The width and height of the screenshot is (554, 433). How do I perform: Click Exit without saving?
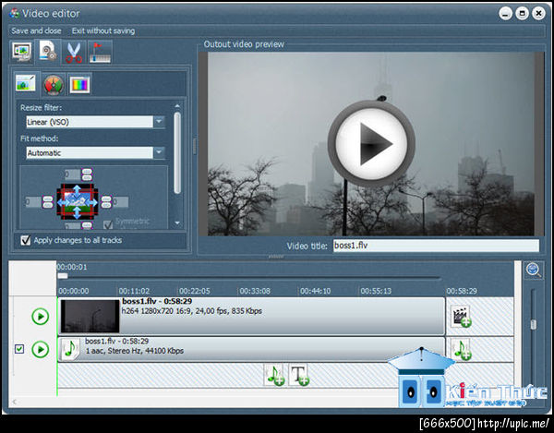103,30
